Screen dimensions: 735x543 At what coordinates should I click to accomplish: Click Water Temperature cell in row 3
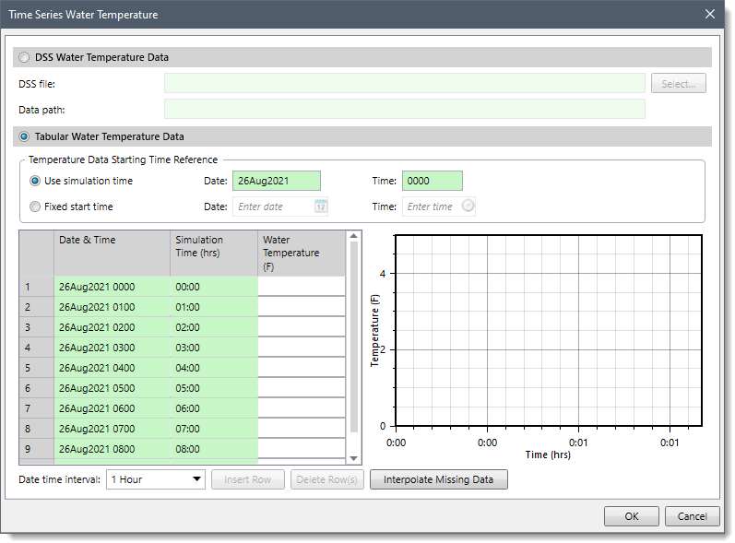click(x=302, y=327)
